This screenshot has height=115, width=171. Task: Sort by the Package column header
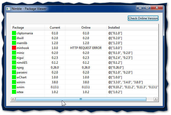click(27, 28)
